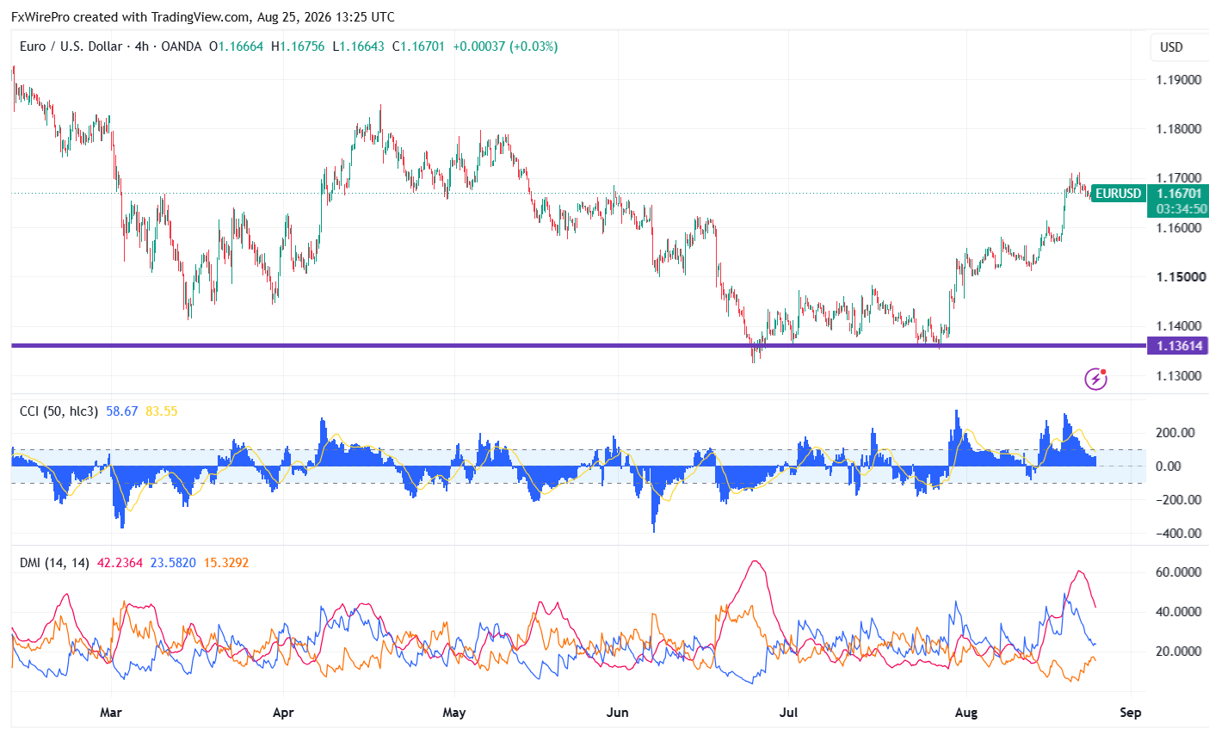This screenshot has width=1209, height=729.
Task: Click the Mar label on the time axis
Action: [111, 713]
